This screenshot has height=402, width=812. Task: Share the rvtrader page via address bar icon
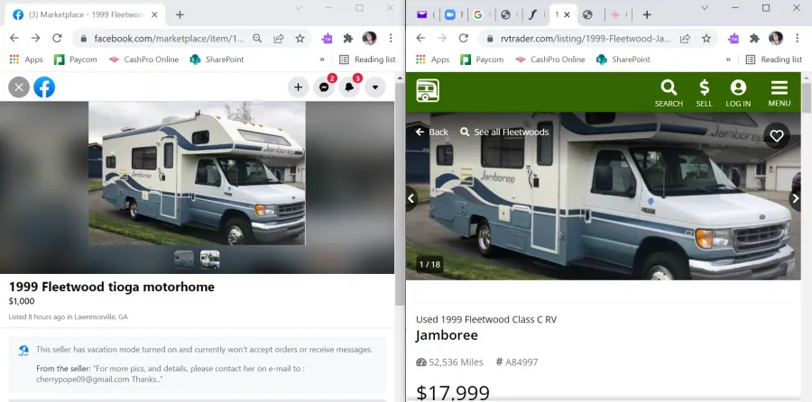pyautogui.click(x=685, y=38)
